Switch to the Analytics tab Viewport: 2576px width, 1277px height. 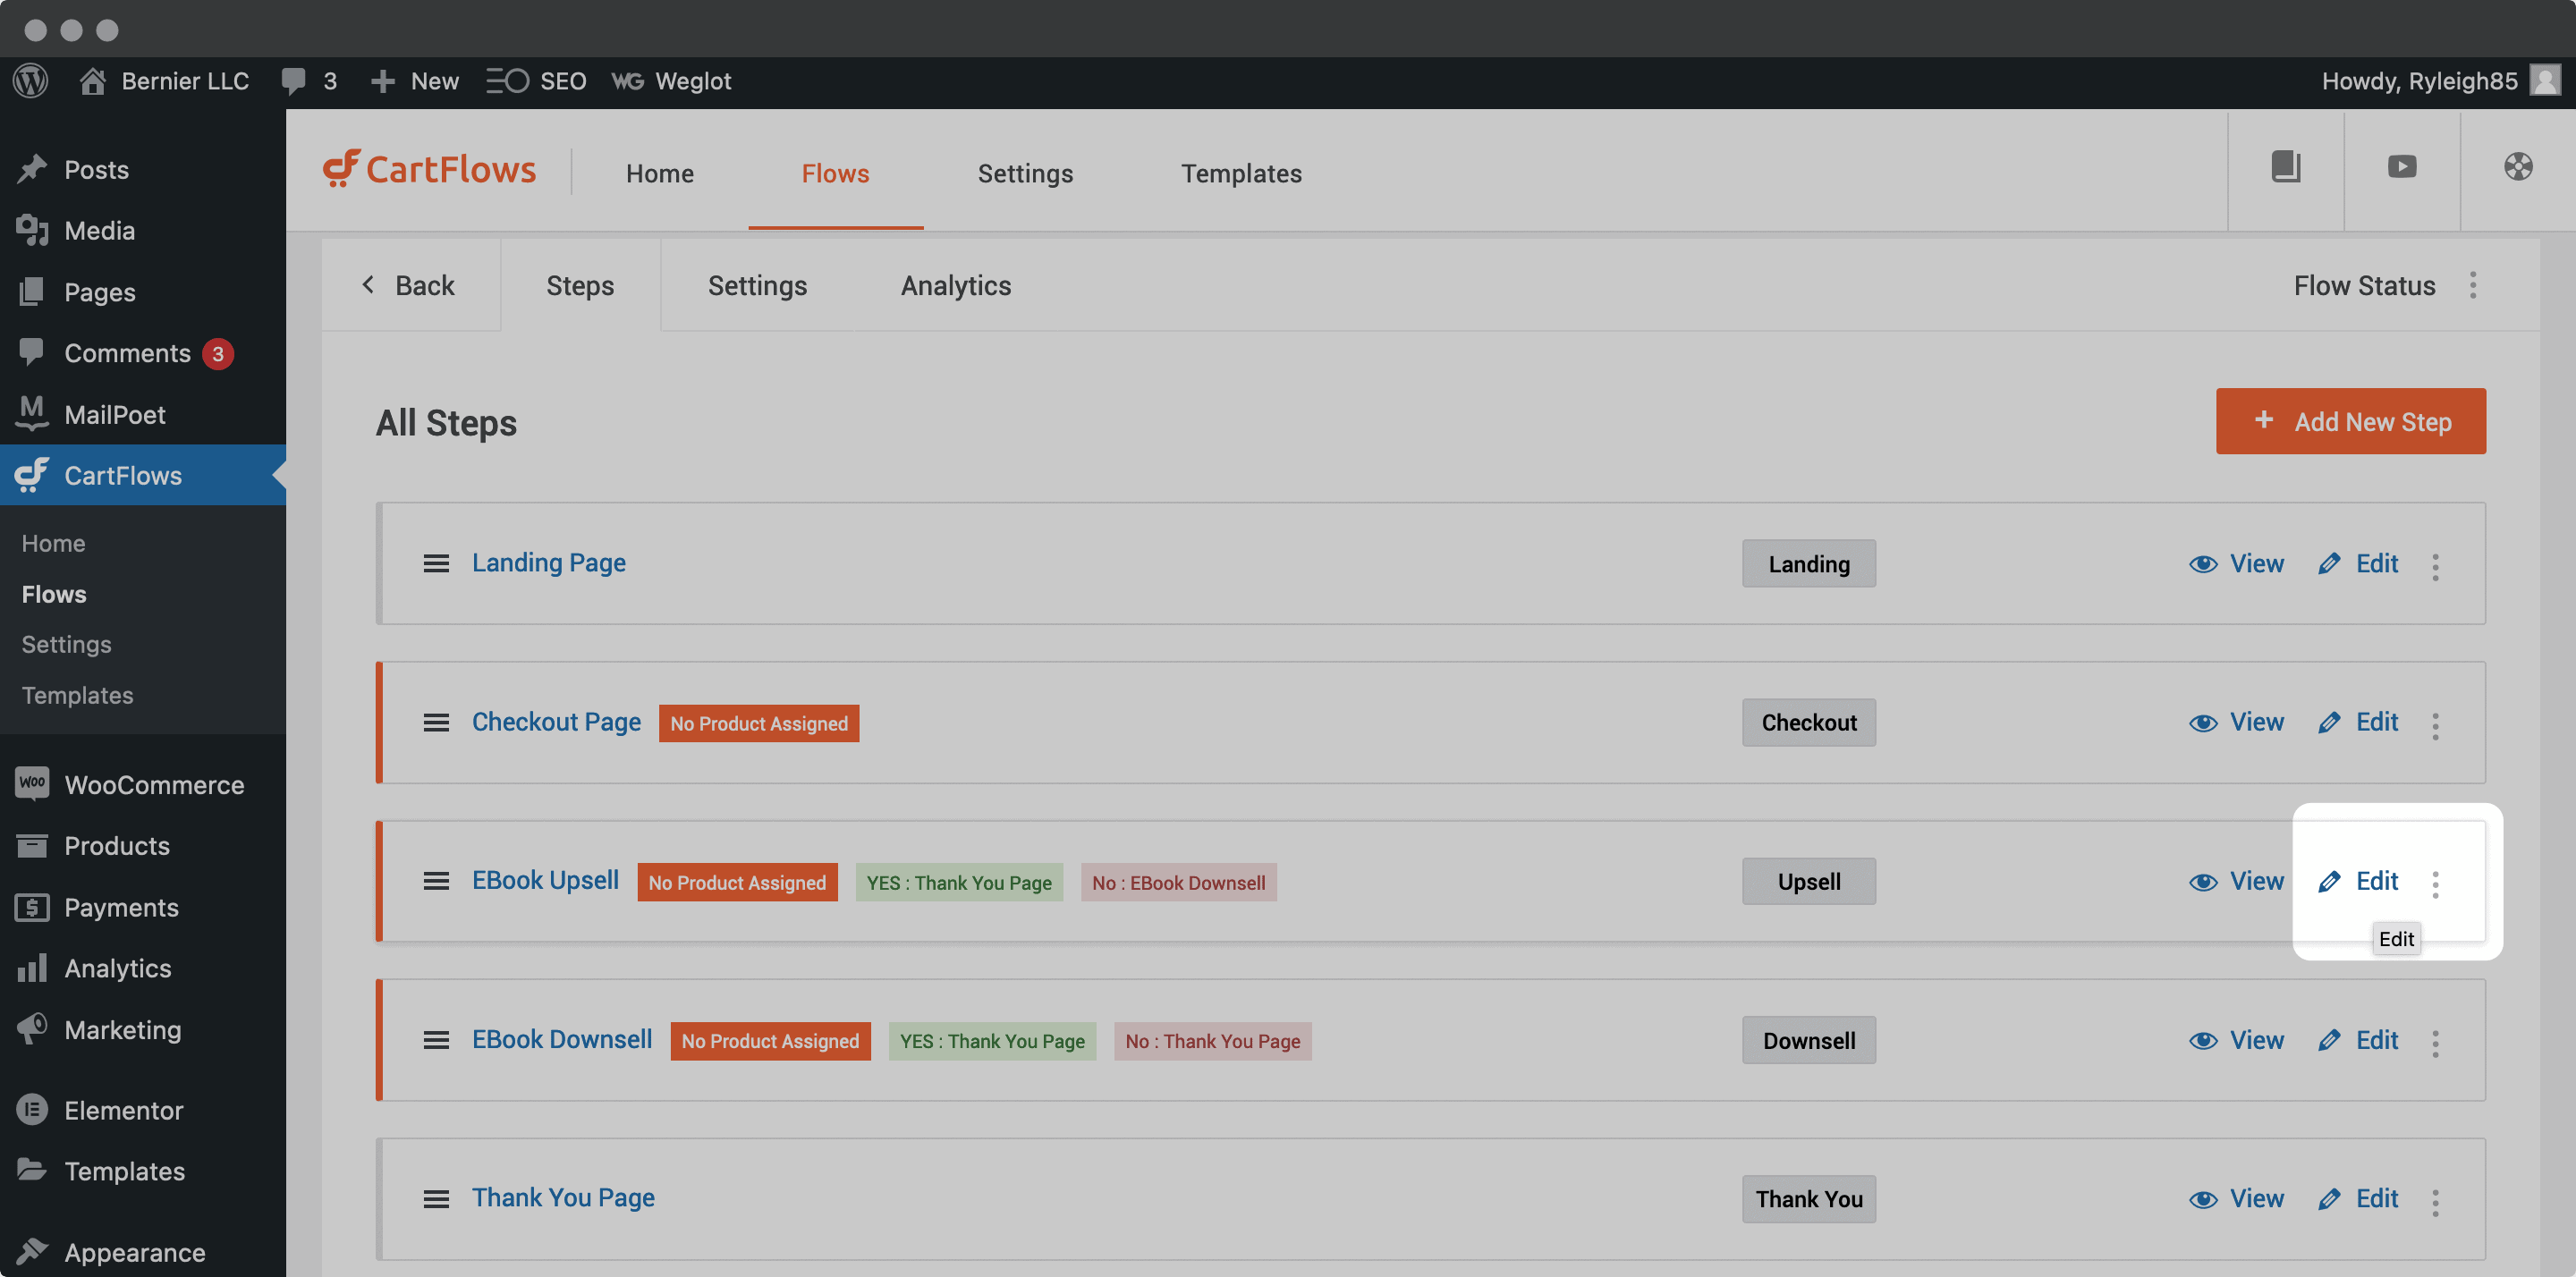click(x=956, y=284)
